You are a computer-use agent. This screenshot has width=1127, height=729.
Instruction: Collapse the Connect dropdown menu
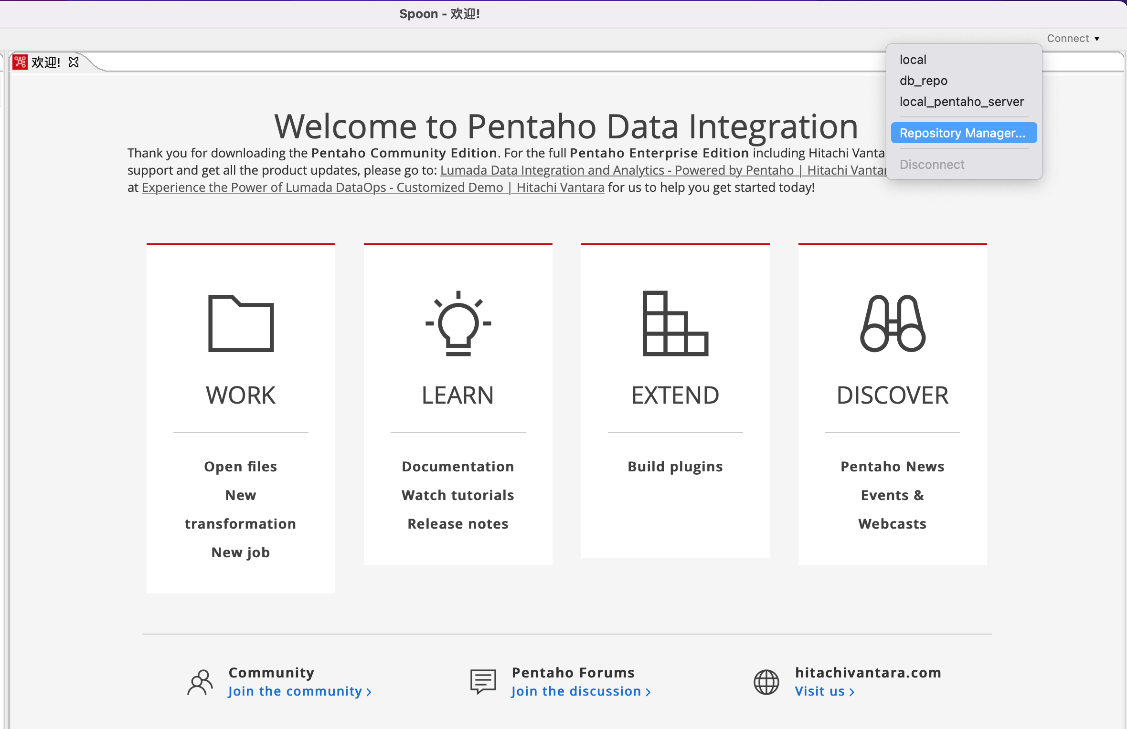[x=1073, y=39]
